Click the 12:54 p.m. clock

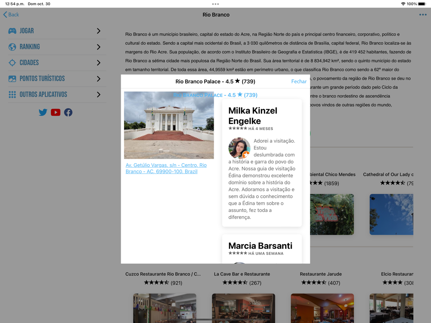pyautogui.click(x=15, y=4)
